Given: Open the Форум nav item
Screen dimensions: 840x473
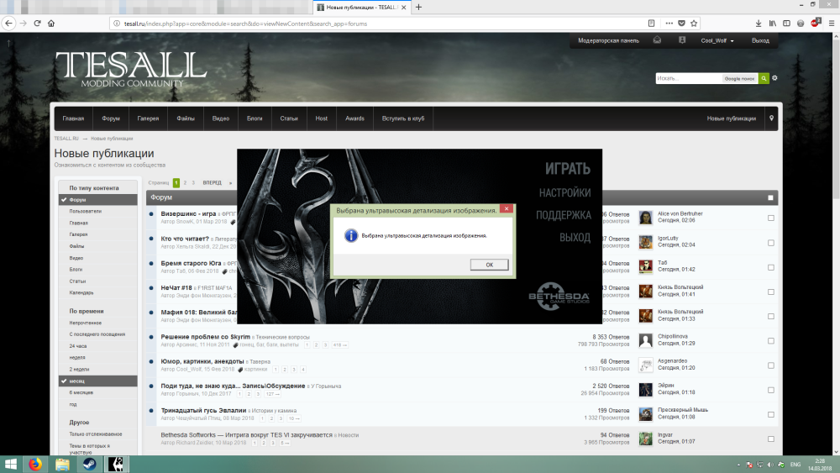Looking at the screenshot, I should click(x=111, y=118).
